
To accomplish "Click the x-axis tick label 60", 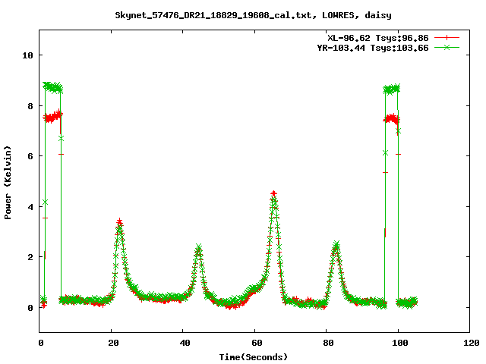I will tap(257, 343).
